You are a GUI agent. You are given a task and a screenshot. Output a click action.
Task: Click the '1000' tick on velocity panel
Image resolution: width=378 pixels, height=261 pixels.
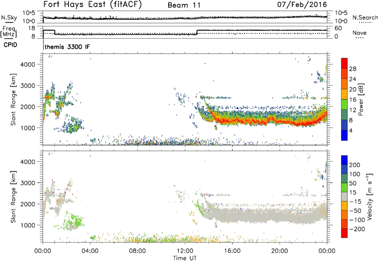[28, 225]
